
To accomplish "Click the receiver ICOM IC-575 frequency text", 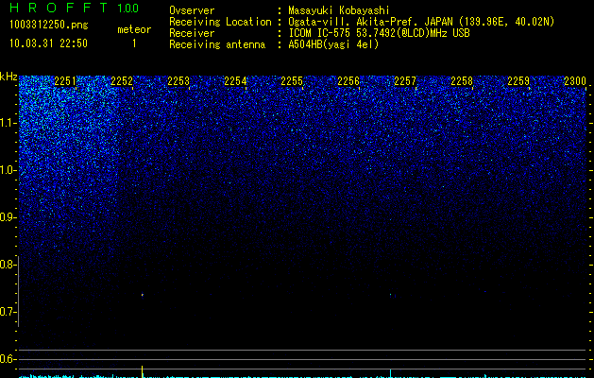I will tap(379, 33).
